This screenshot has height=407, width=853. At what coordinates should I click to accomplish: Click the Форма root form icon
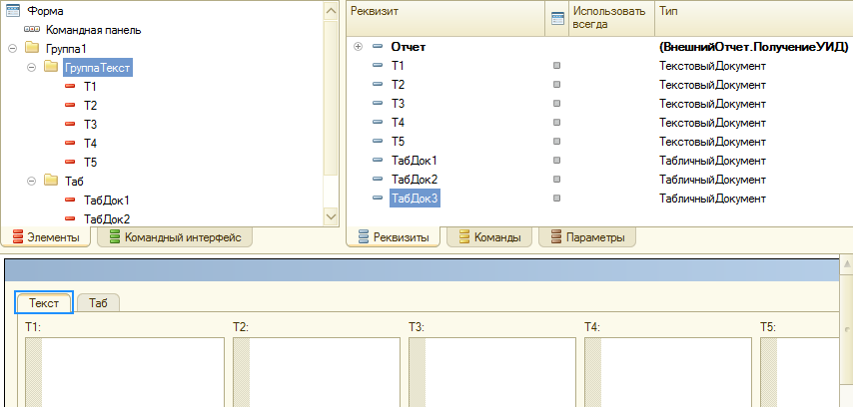[13, 11]
